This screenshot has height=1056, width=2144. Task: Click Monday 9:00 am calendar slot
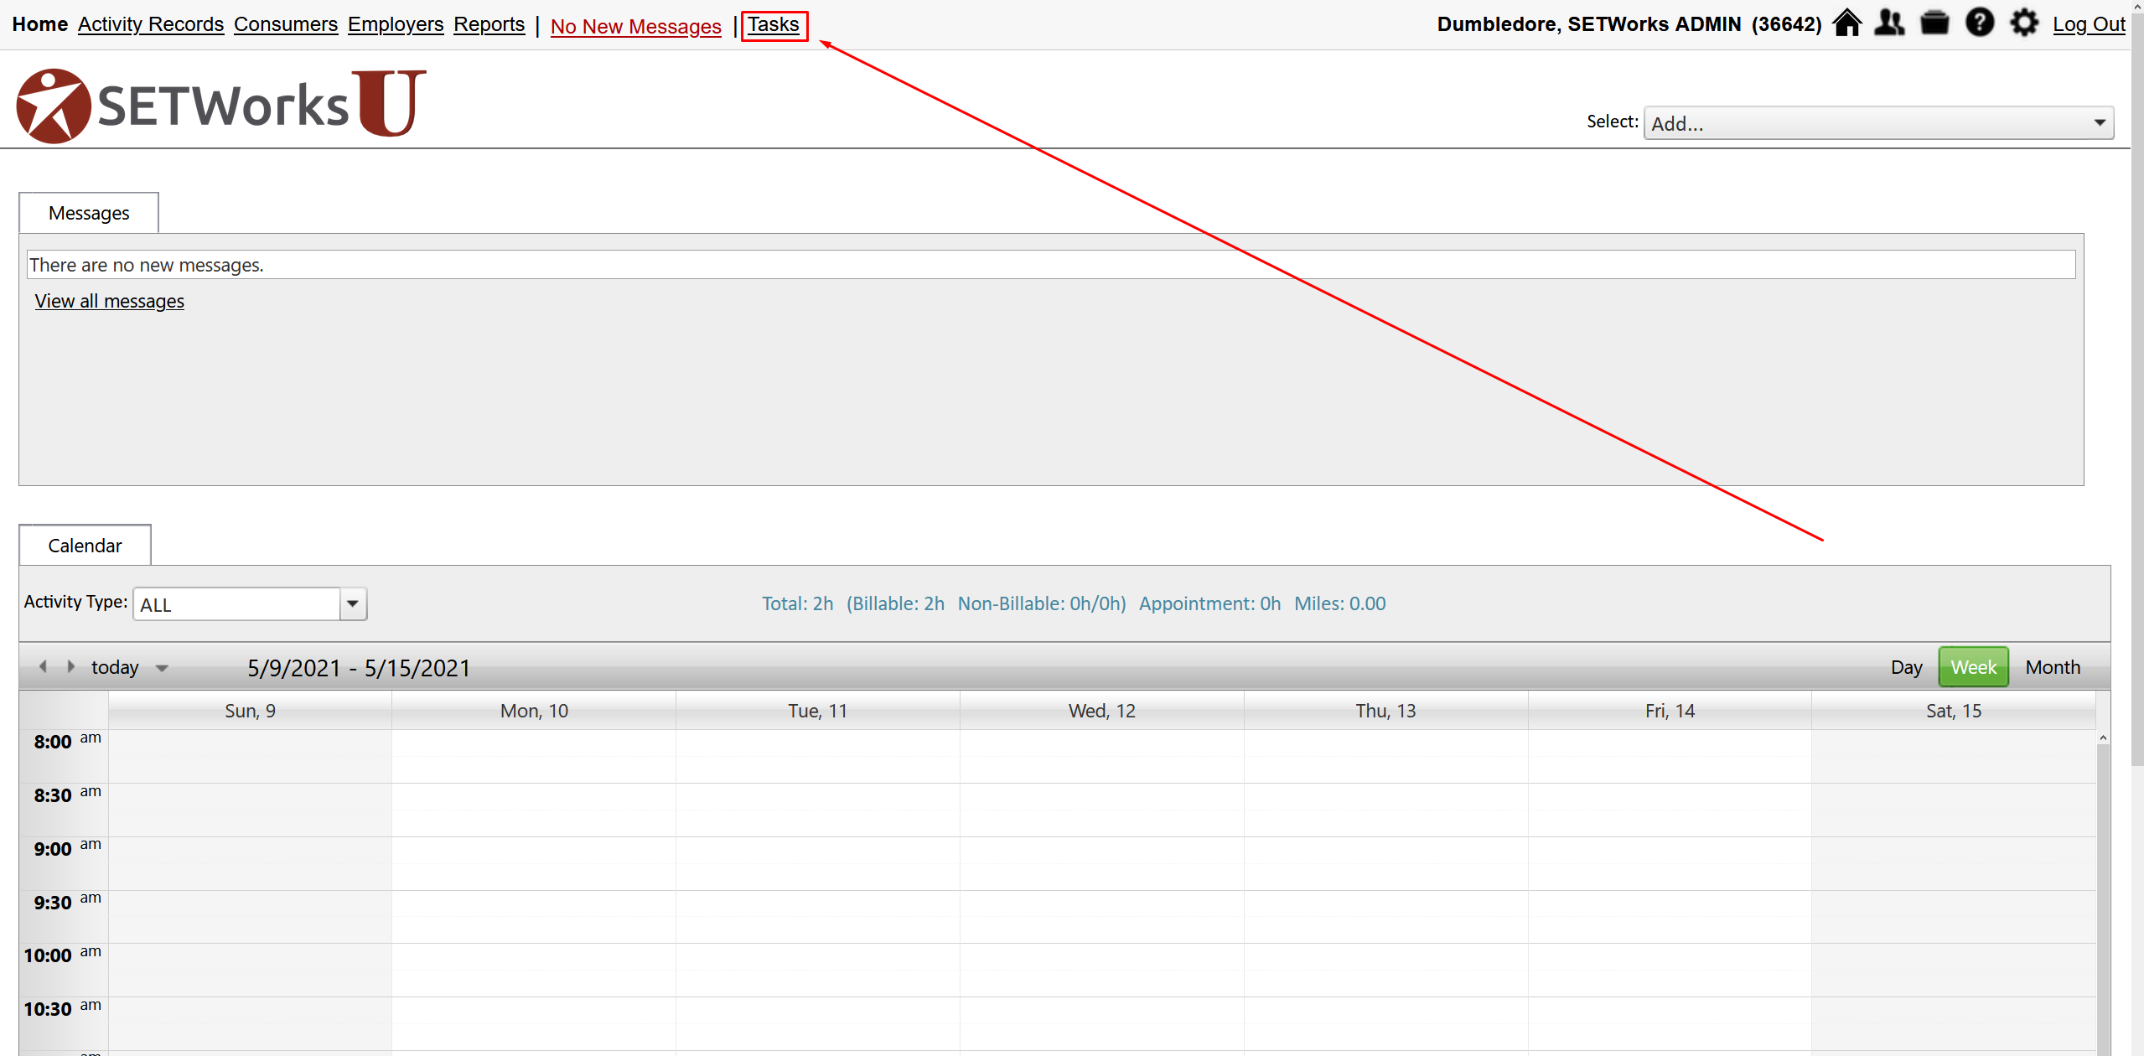pyautogui.click(x=534, y=850)
